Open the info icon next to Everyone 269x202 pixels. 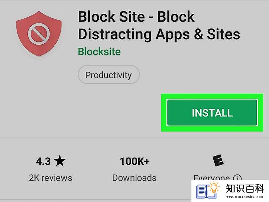click(x=238, y=178)
